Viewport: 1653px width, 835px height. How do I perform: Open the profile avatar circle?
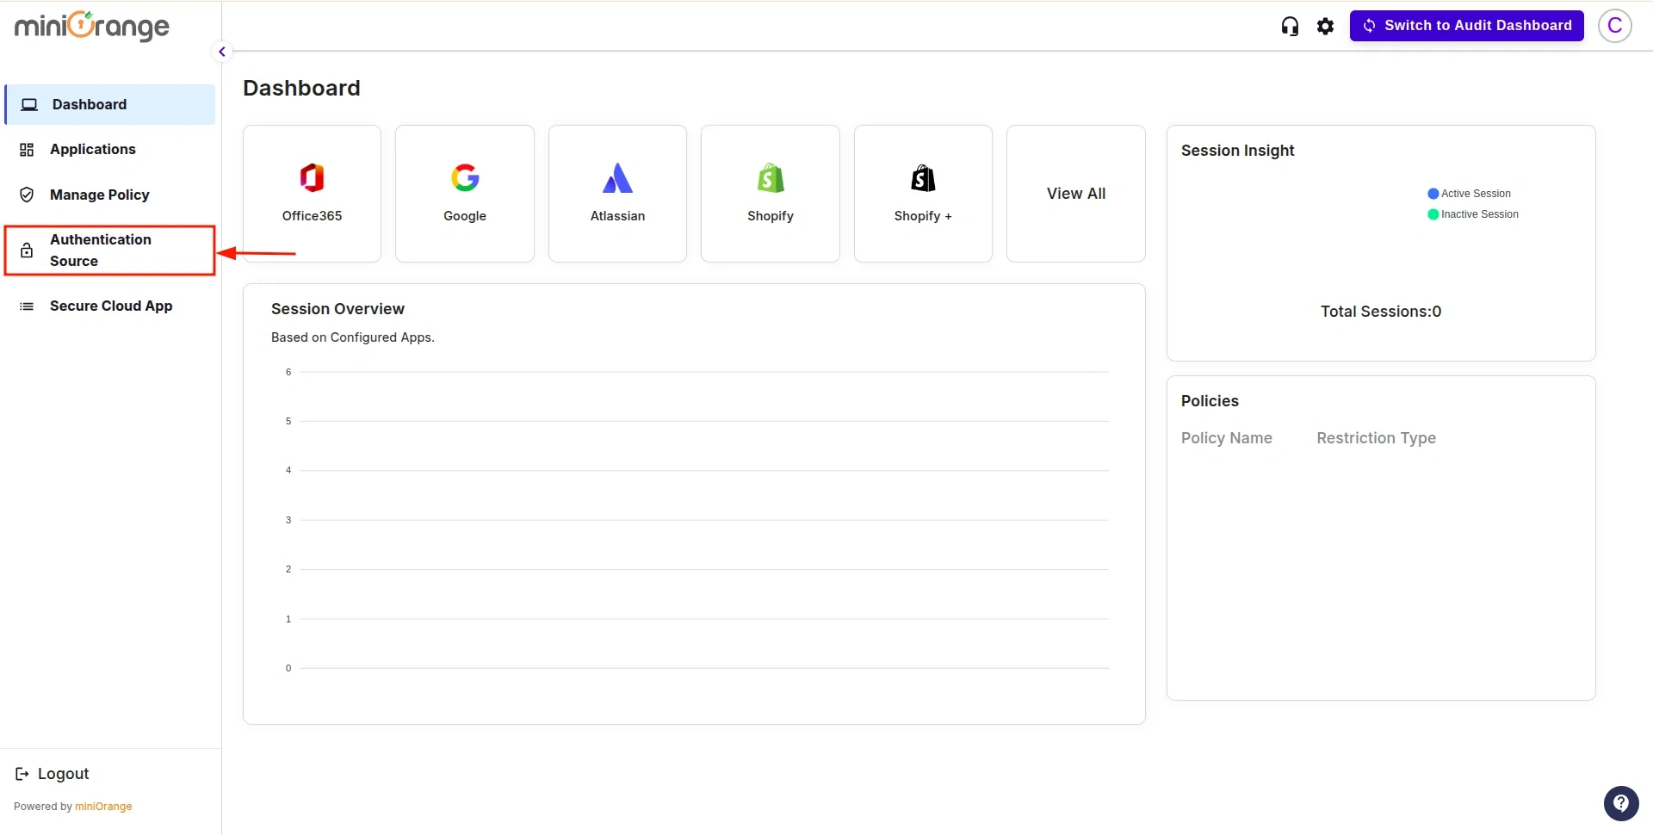coord(1615,26)
